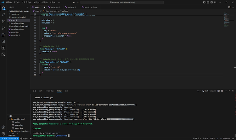Open Remote Explorer in activity bar

point(3,41)
